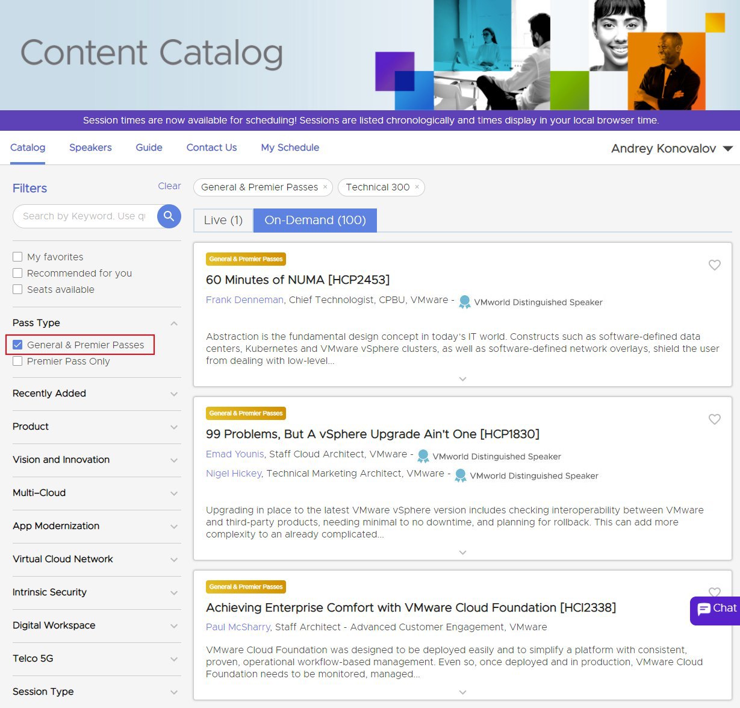
Task: Open the Andrey Konovalov user menu arrow
Action: pyautogui.click(x=727, y=149)
